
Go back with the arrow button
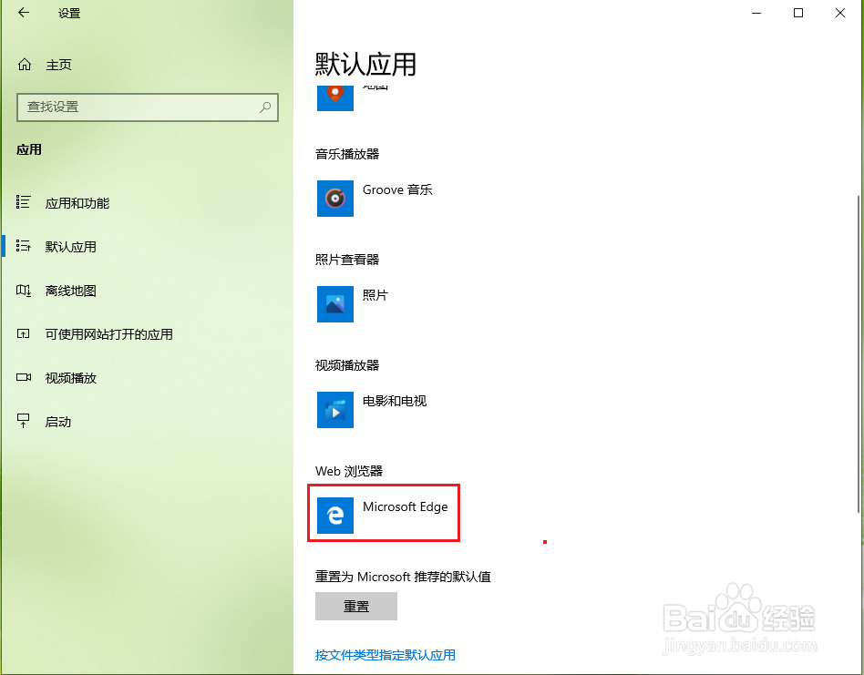(x=22, y=14)
